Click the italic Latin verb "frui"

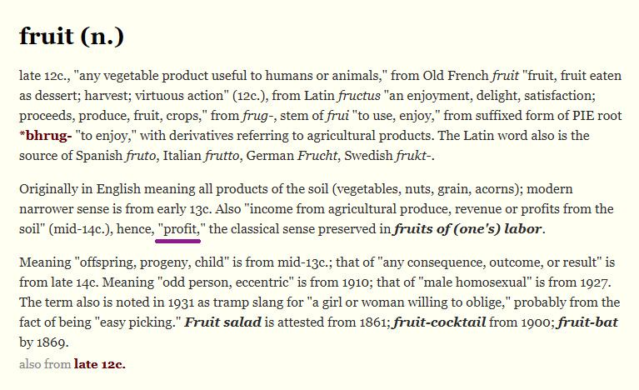tap(332, 115)
